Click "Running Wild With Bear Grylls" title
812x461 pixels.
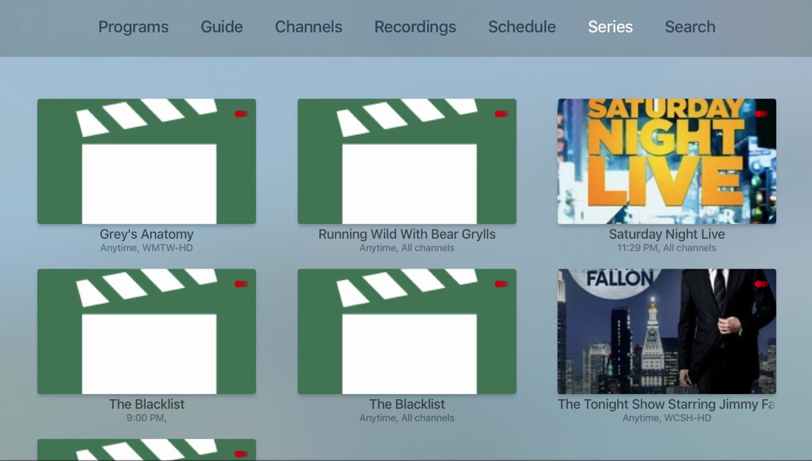pos(407,234)
